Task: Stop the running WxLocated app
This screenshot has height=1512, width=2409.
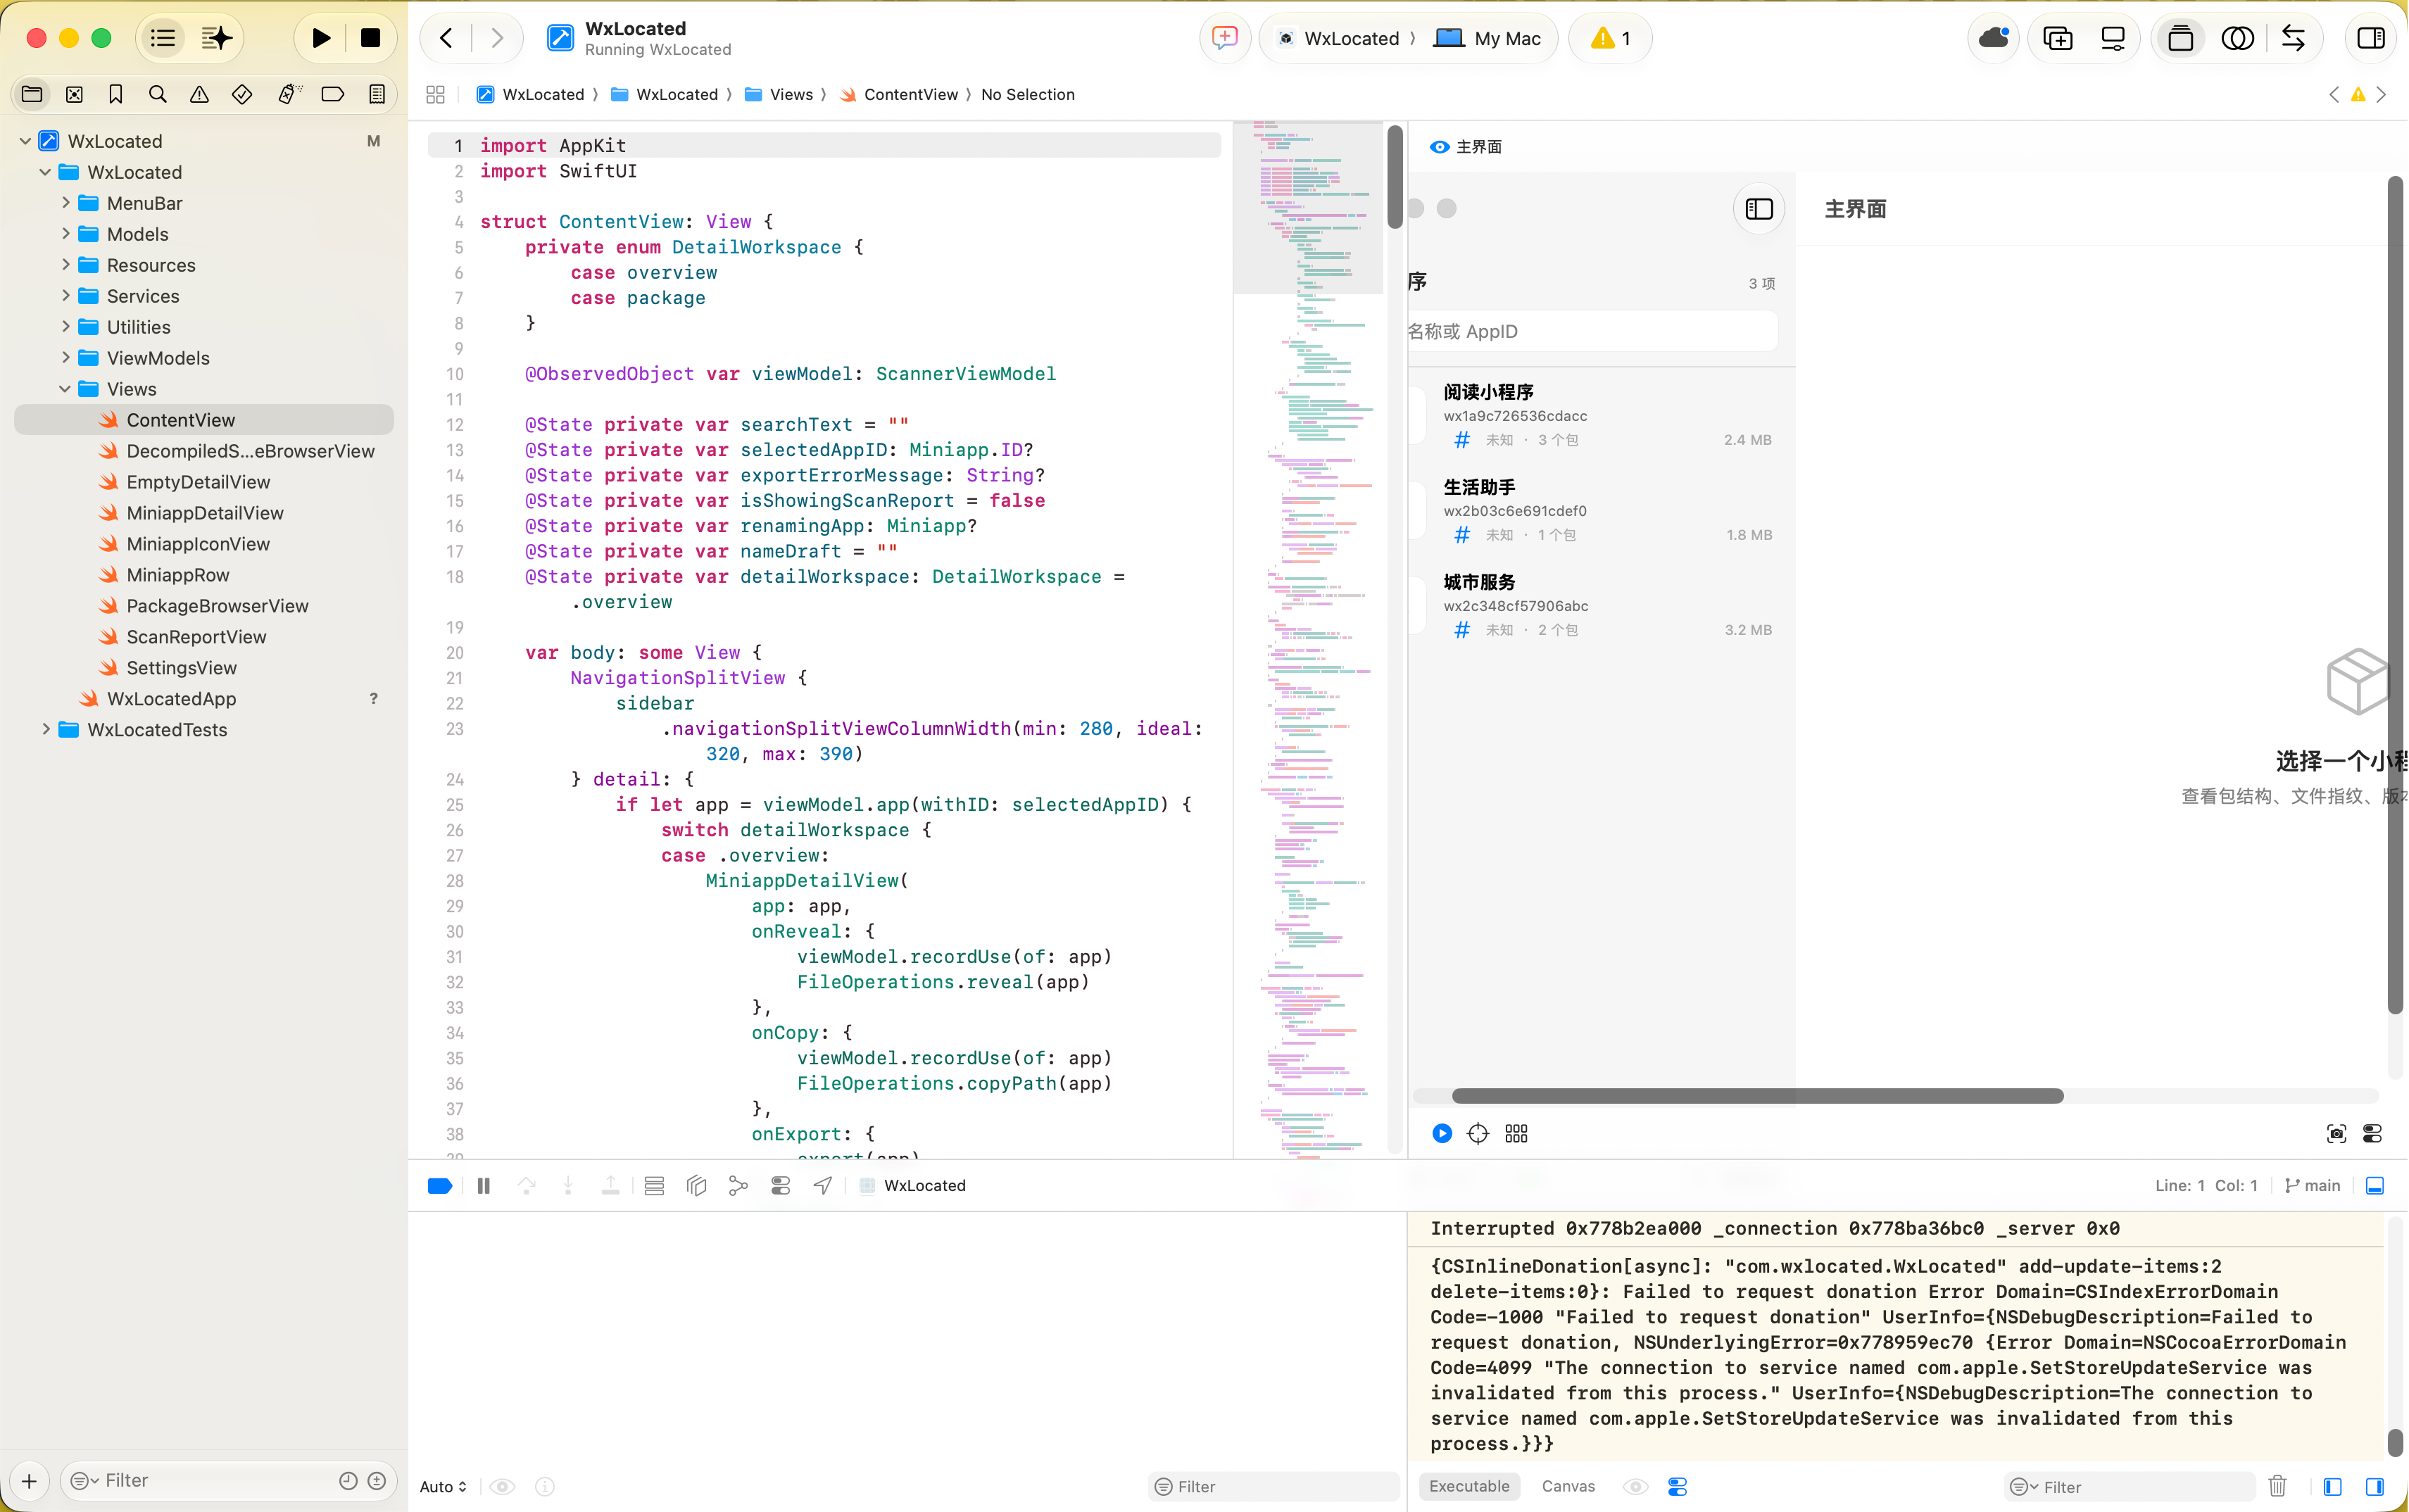Action: [370, 38]
